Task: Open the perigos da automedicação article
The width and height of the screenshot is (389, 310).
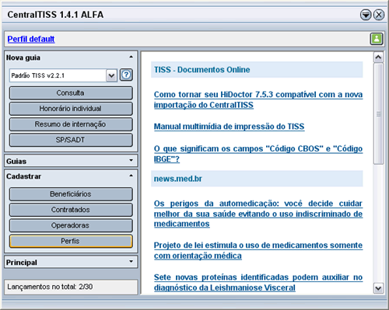Action: tap(258, 214)
